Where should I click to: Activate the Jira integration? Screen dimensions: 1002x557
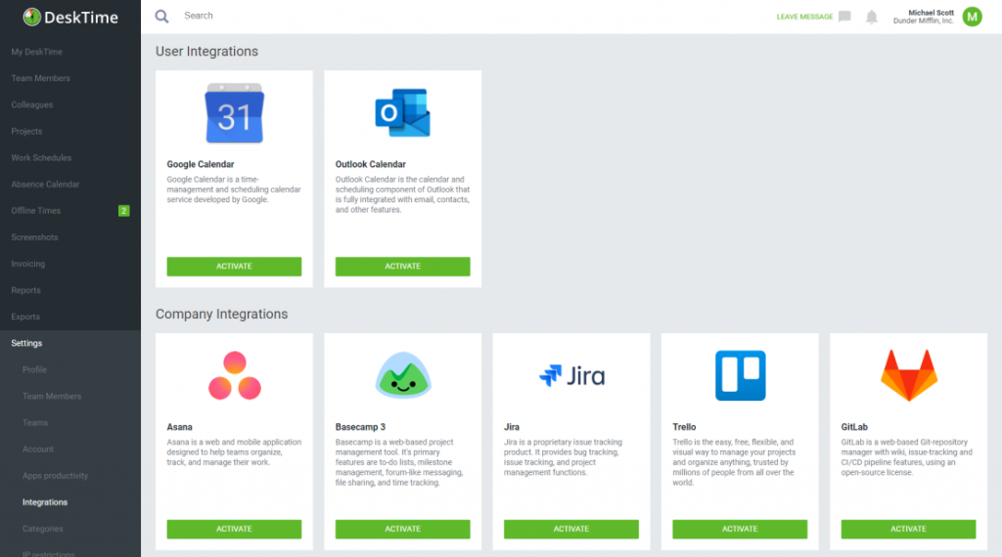point(571,530)
